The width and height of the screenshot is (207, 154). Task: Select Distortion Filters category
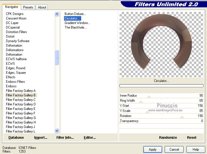16,32
